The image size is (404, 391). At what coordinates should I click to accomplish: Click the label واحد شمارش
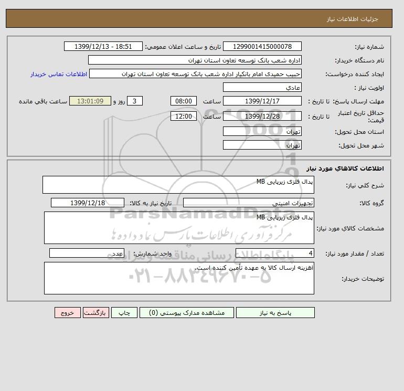pos(153,253)
